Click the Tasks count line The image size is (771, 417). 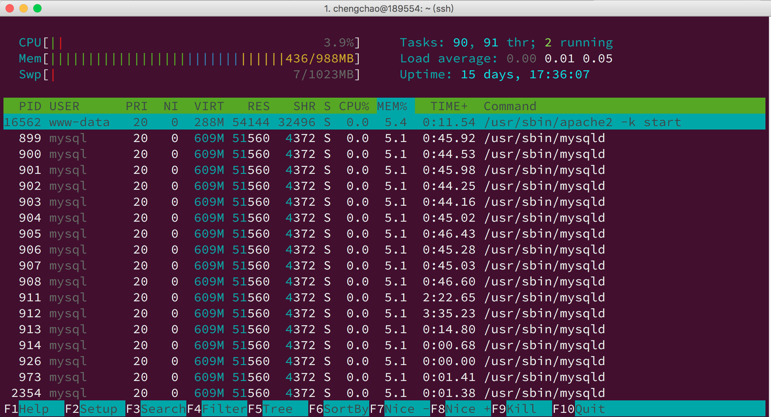[506, 43]
